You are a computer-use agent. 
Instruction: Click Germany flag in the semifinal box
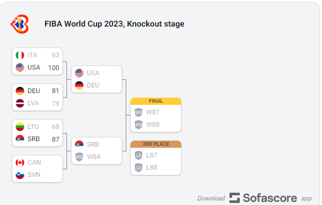pos(79,85)
